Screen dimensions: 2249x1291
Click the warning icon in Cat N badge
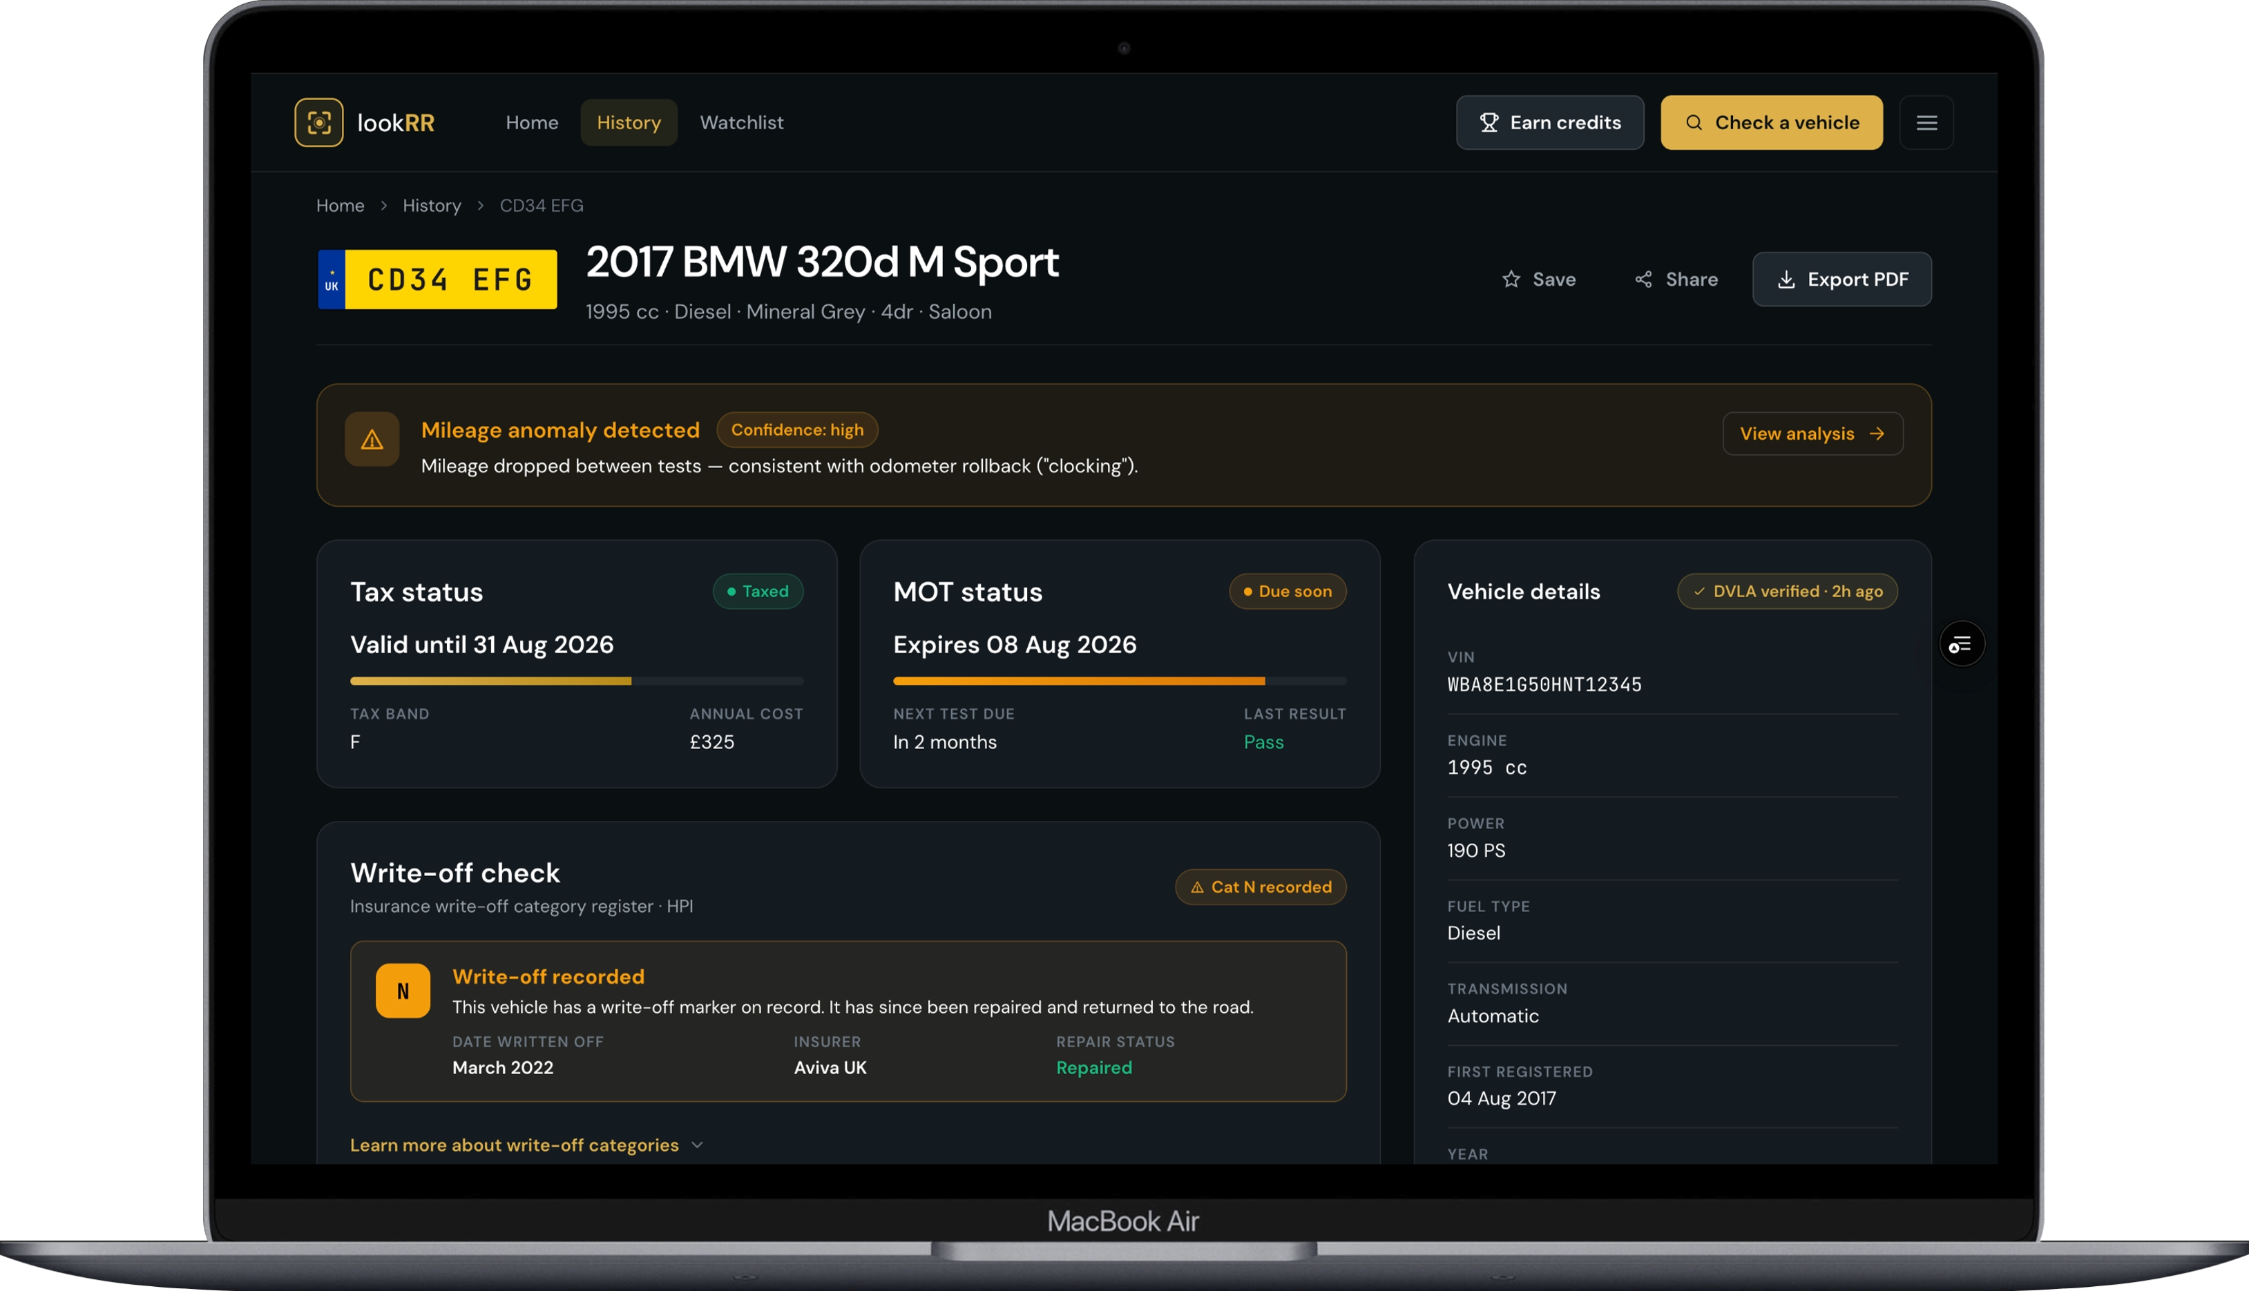click(x=1196, y=886)
